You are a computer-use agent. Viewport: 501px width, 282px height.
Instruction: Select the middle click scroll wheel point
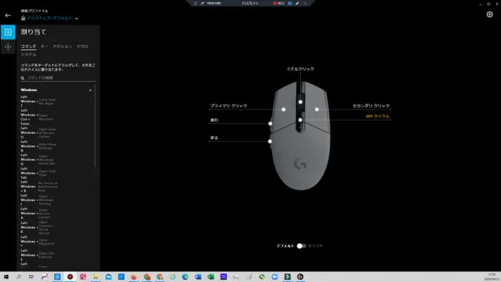click(300, 102)
